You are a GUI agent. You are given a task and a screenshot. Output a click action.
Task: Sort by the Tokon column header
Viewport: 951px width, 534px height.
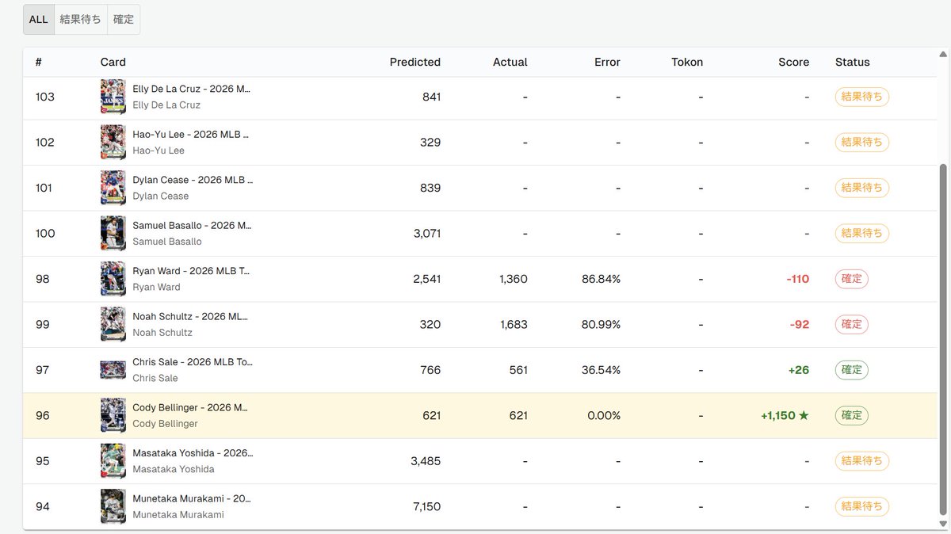[x=687, y=62]
